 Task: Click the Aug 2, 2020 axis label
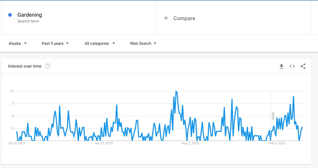(190, 143)
